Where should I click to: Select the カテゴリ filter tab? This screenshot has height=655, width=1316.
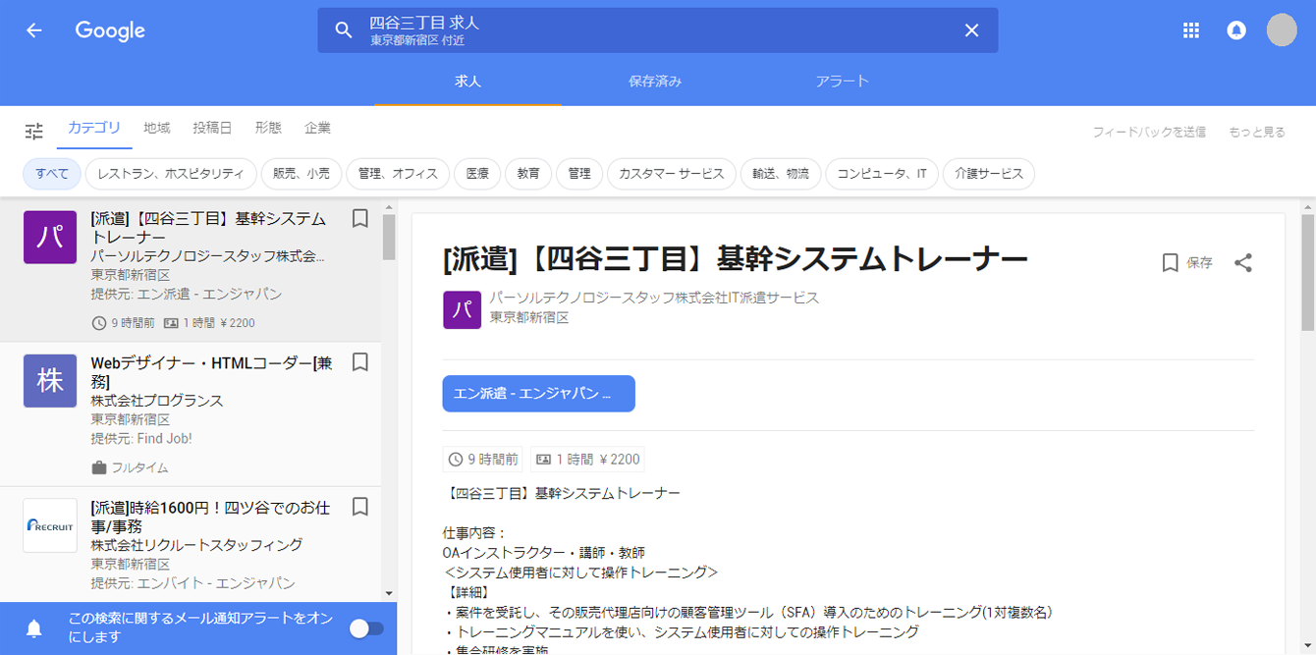94,128
